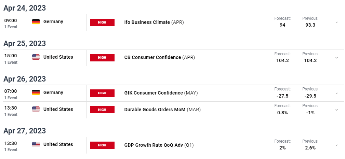Click HIGH badge on GDP Growth Rate row

(102, 145)
